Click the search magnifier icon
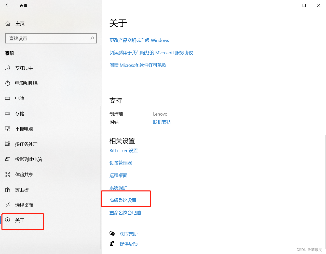 coord(92,38)
